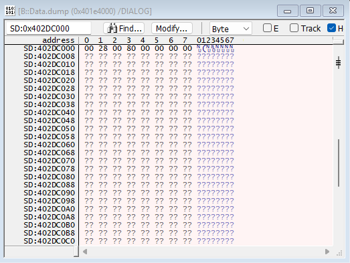The width and height of the screenshot is (350, 263).
Task: Select address row SD:402DC020
Action: click(50, 80)
